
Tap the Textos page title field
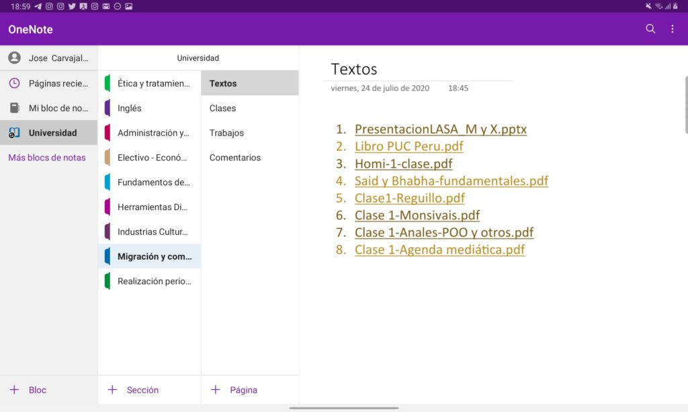pos(353,69)
